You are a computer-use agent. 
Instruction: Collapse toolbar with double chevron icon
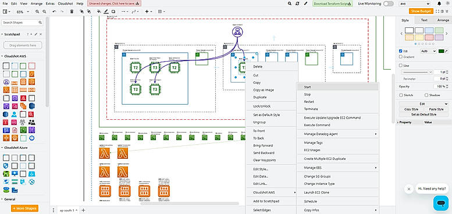pyautogui.click(x=447, y=11)
